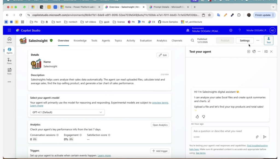Start a new test conversation with plus icon

coord(249,51)
